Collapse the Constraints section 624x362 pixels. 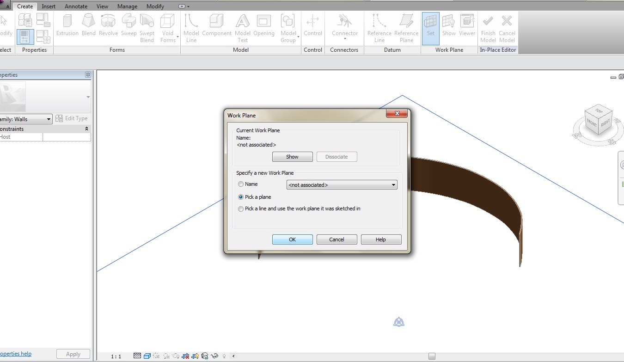(x=86, y=129)
